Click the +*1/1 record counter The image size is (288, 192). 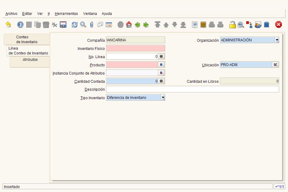[279, 187]
